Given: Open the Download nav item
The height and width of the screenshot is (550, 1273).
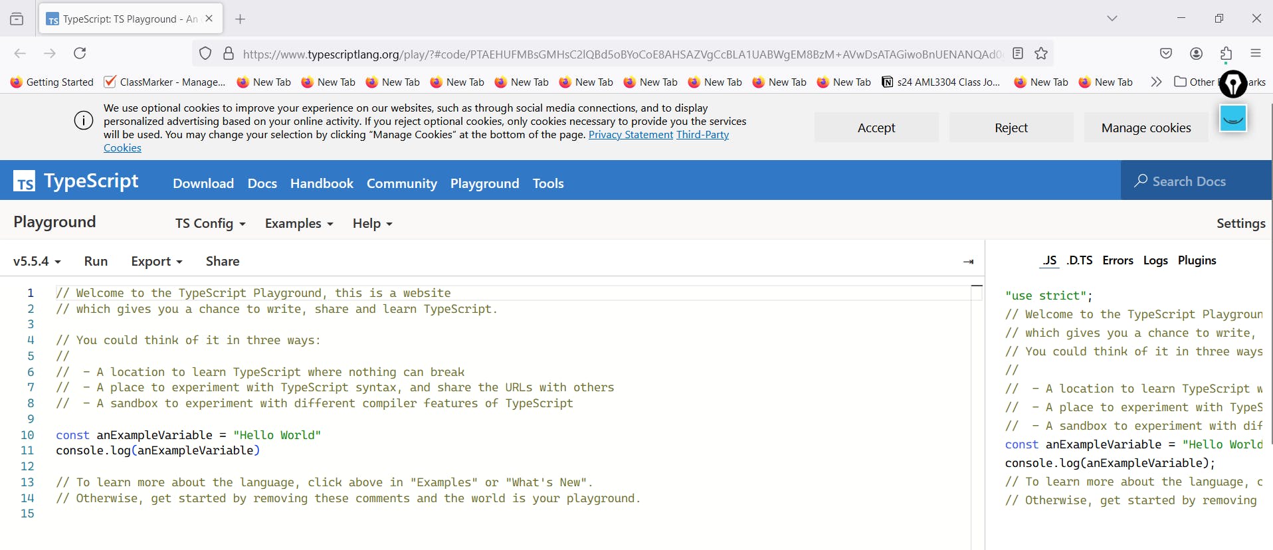Looking at the screenshot, I should click(x=203, y=183).
